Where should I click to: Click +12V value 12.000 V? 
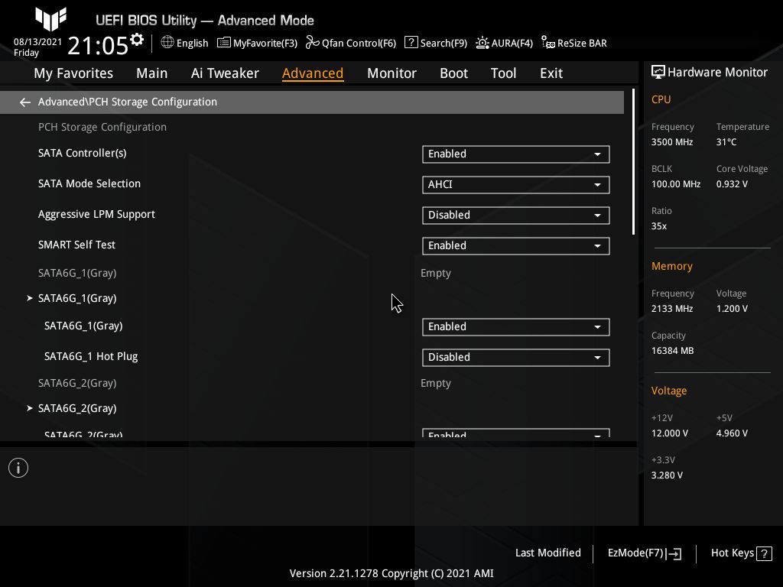coord(669,433)
